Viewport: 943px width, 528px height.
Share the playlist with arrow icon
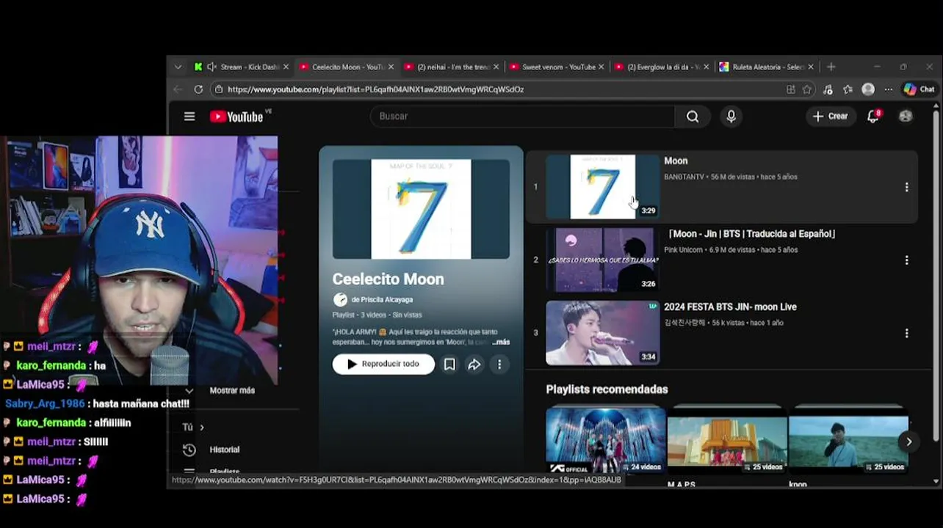(474, 364)
